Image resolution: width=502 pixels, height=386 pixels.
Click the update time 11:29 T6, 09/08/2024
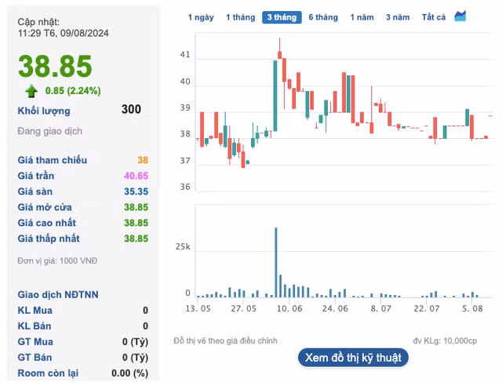[64, 33]
